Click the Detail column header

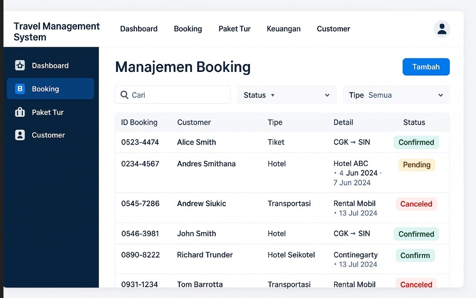click(343, 122)
